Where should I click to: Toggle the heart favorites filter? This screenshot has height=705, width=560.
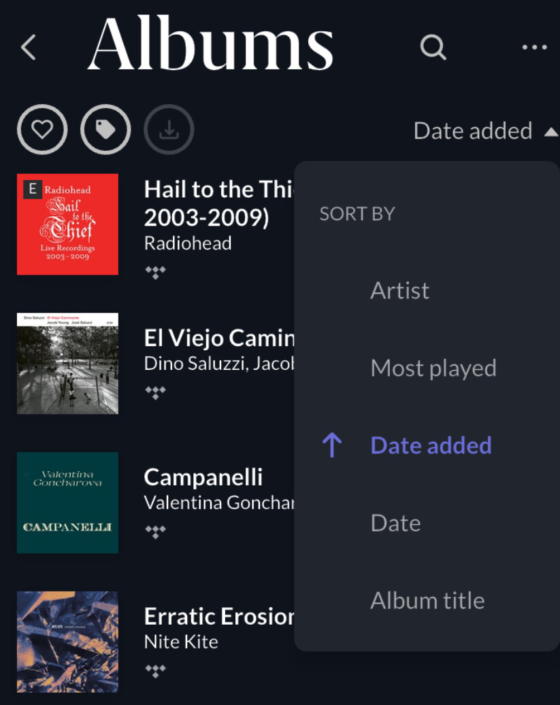click(42, 129)
